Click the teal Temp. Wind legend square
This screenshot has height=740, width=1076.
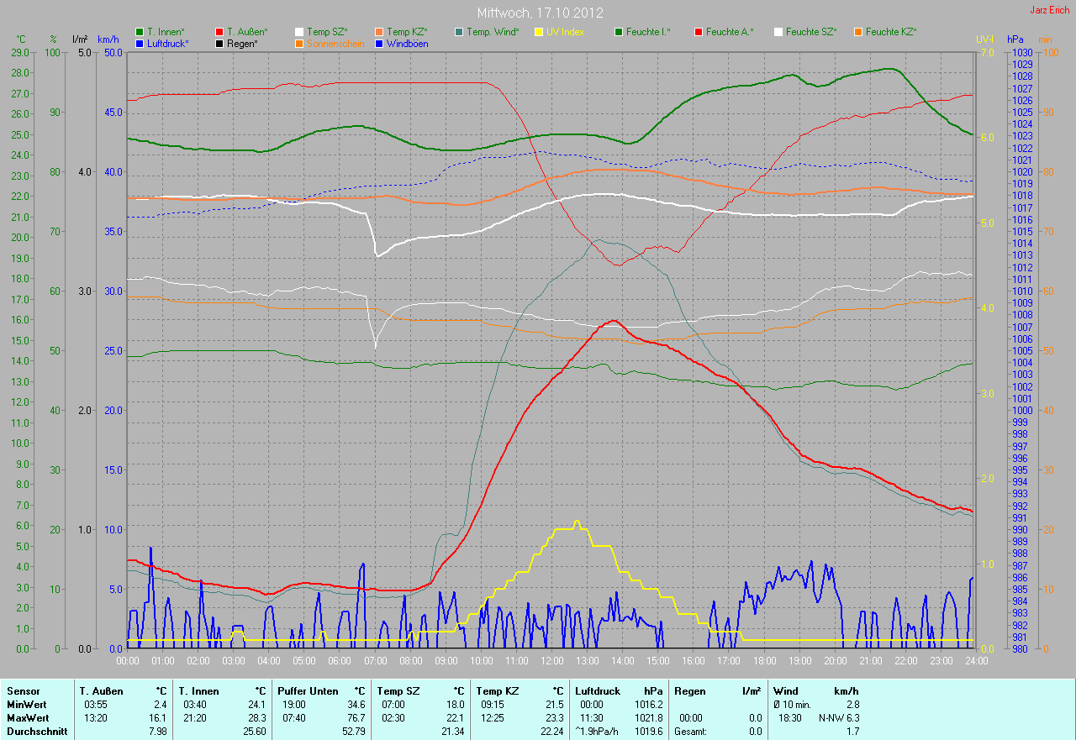point(459,32)
